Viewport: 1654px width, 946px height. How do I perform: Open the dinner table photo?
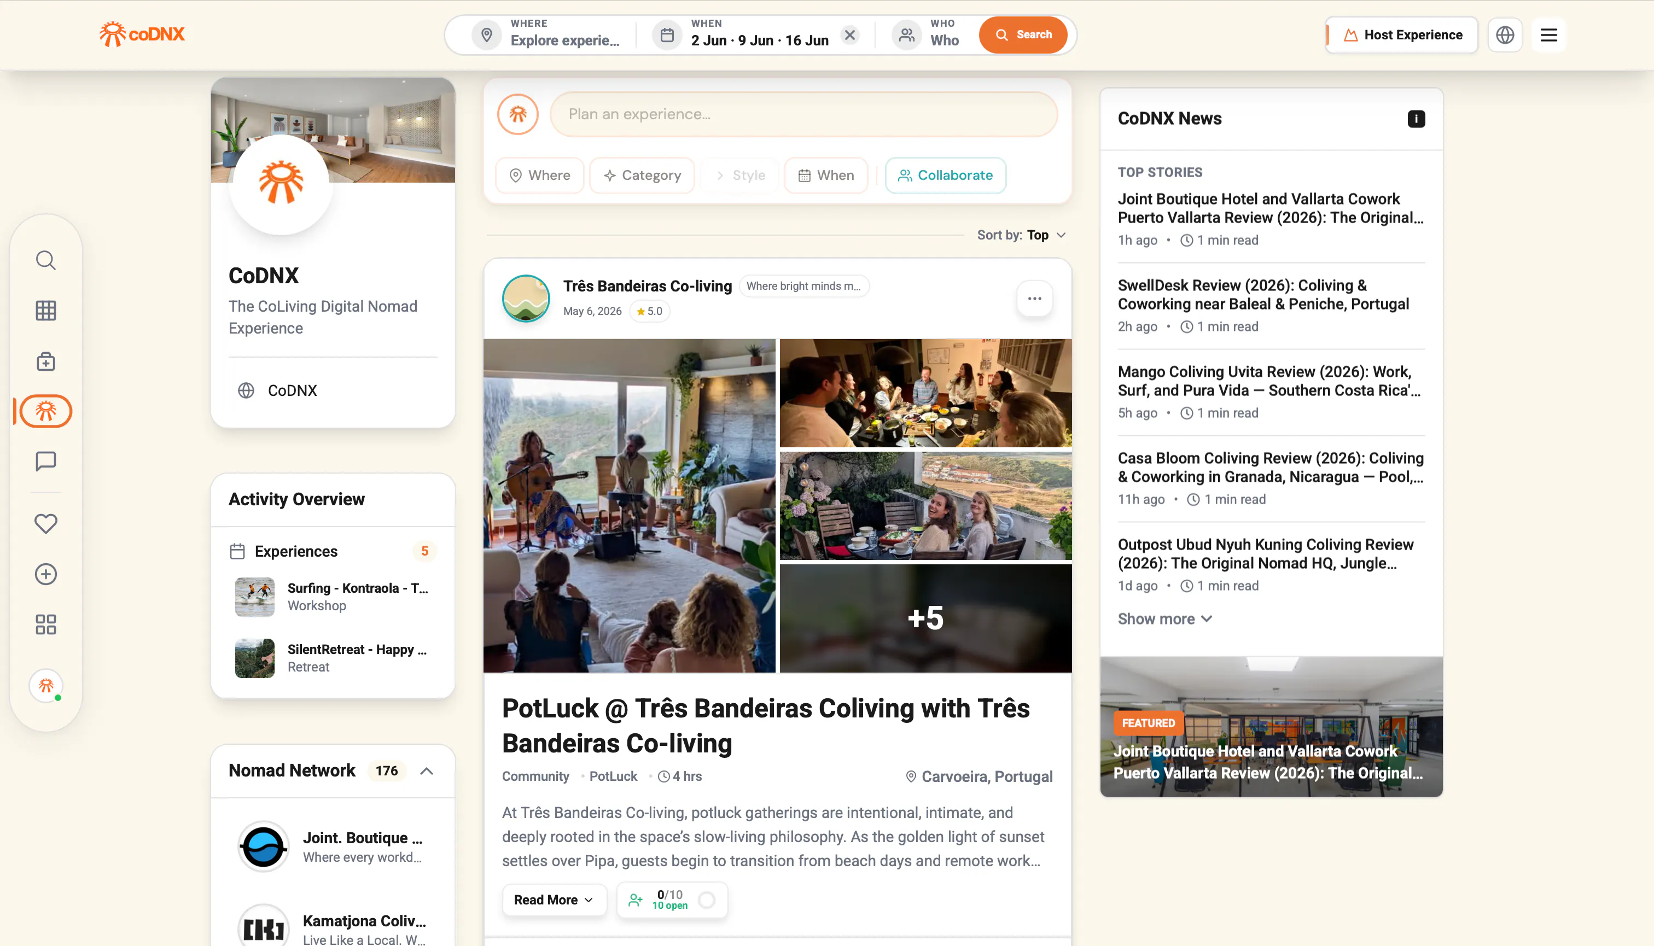coord(925,393)
